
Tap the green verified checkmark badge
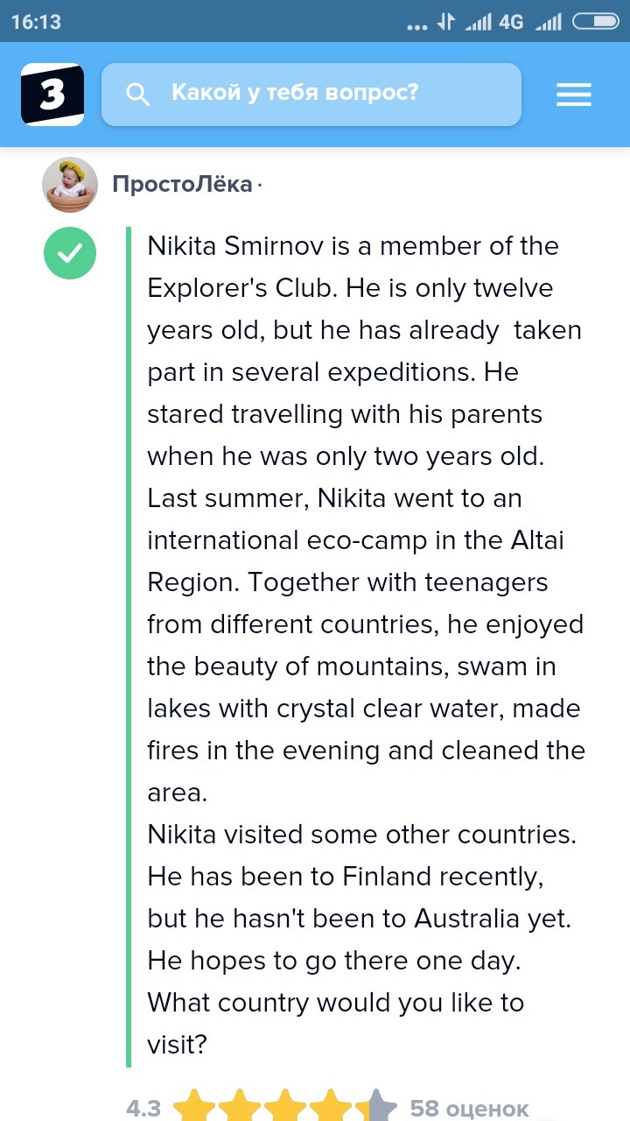[69, 253]
